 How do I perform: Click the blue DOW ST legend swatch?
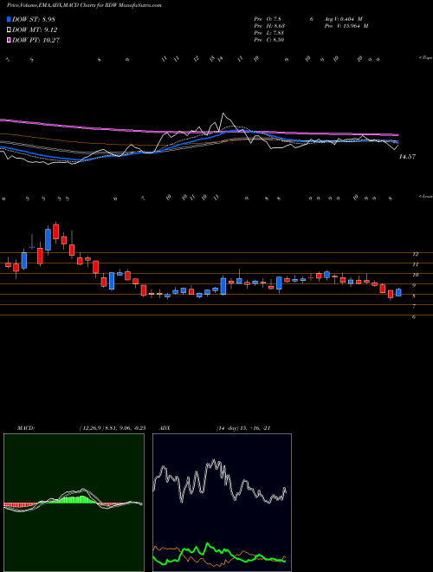(10, 19)
